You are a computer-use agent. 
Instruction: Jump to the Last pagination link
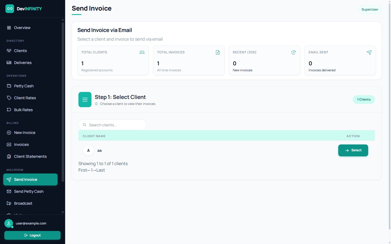pos(100,170)
